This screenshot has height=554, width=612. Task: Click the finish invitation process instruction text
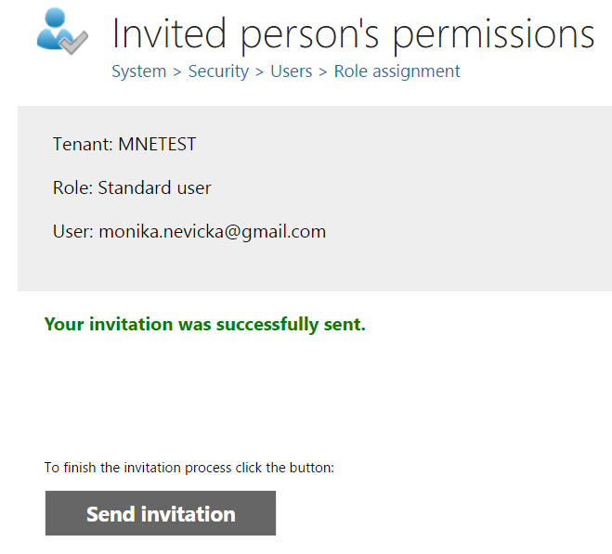tap(189, 468)
